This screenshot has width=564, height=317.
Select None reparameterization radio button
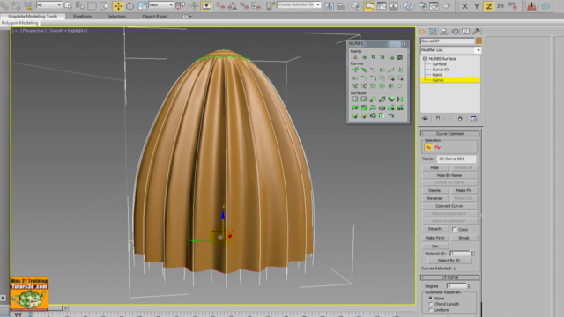point(431,298)
